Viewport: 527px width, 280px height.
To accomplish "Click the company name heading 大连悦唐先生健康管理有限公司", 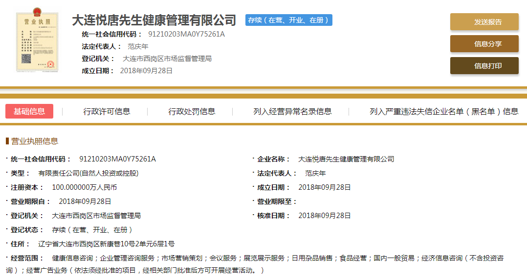I will coord(154,20).
